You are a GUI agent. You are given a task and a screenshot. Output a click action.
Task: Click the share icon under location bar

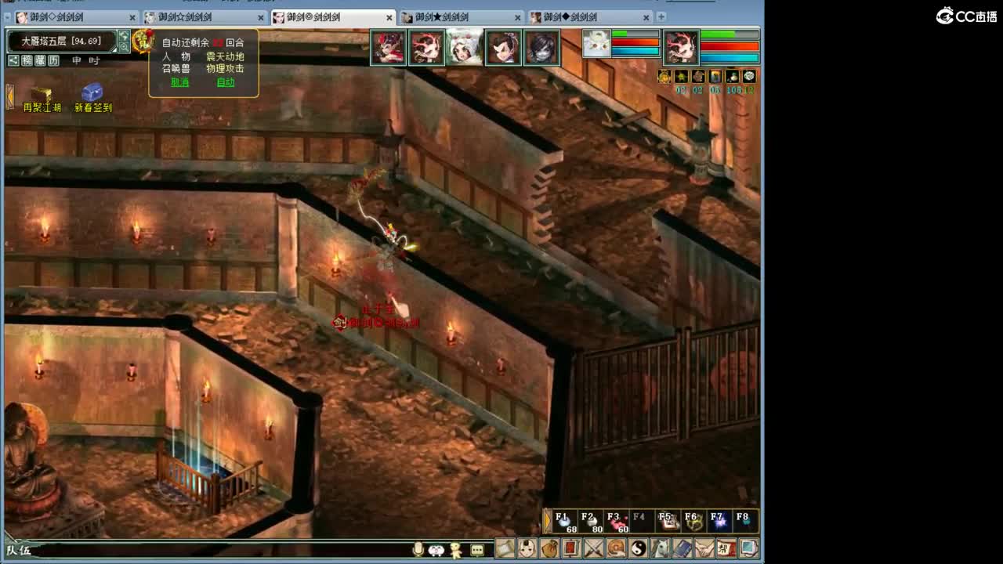click(x=13, y=60)
